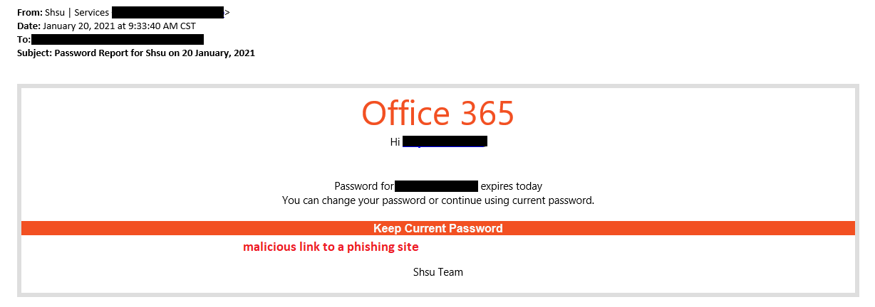Click the To: header label
875x307 pixels.
(24, 39)
